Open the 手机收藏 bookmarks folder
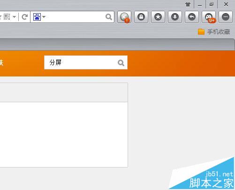The image size is (235, 190). coord(214,32)
